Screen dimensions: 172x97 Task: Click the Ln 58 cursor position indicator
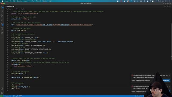point(139,96)
